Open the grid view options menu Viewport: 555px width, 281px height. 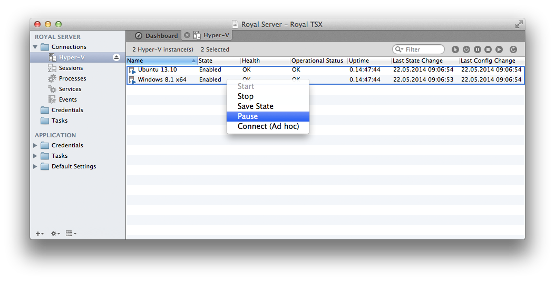click(x=71, y=234)
